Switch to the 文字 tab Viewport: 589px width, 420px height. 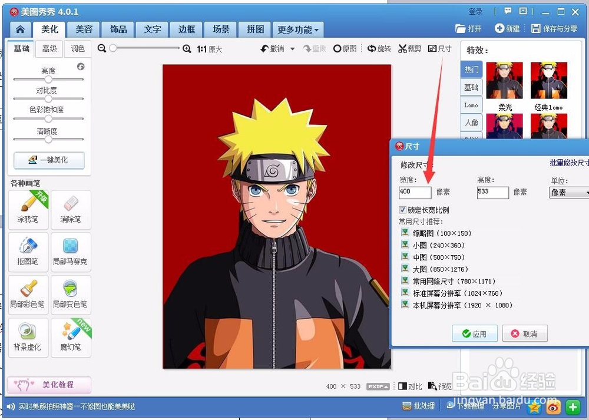[x=152, y=29]
